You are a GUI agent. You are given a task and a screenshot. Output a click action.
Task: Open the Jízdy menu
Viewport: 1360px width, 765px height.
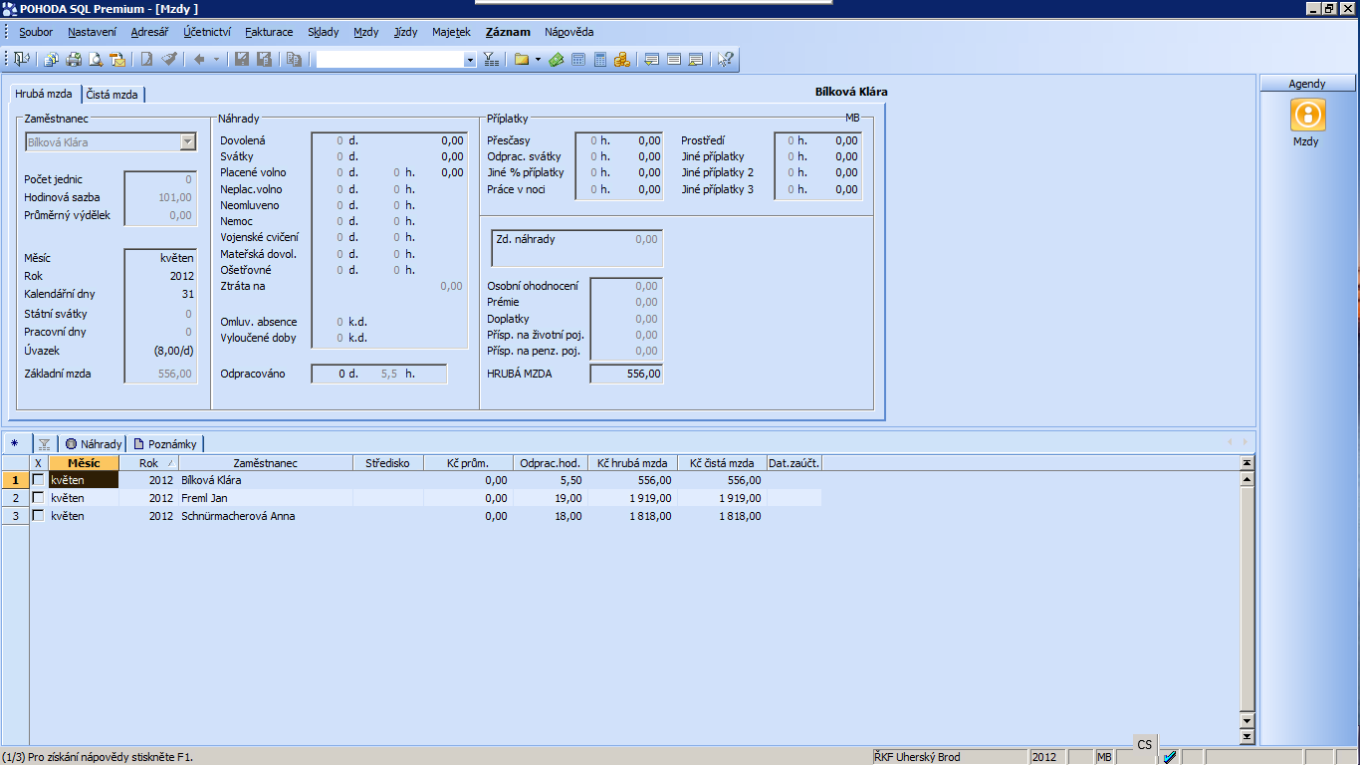pyautogui.click(x=406, y=32)
